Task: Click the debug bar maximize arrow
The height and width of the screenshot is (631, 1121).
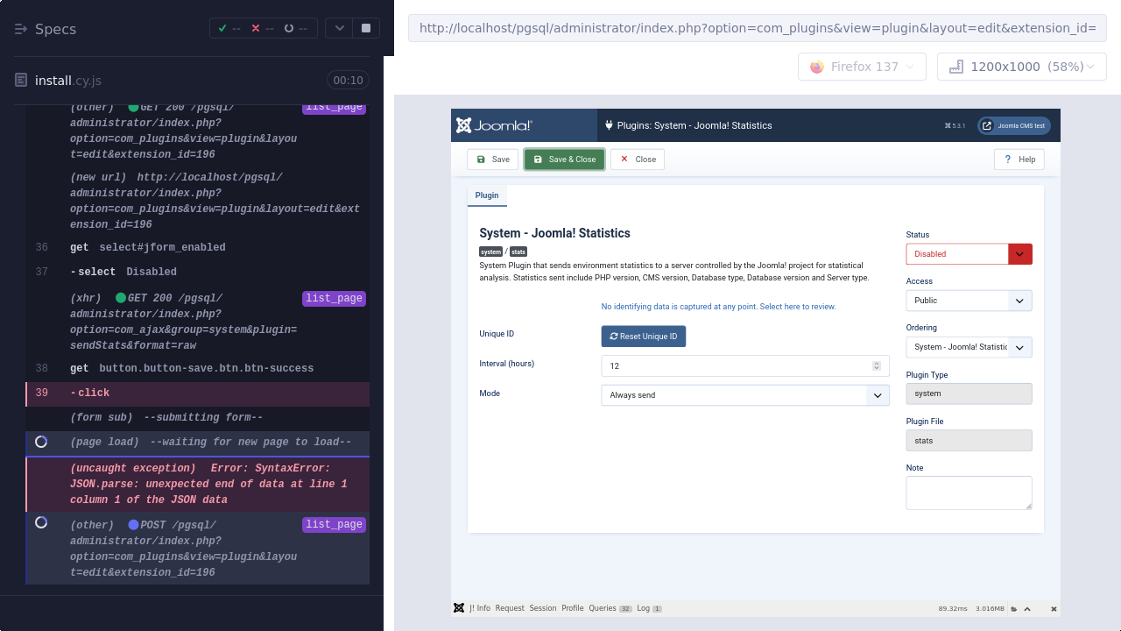Action: pos(1027,609)
